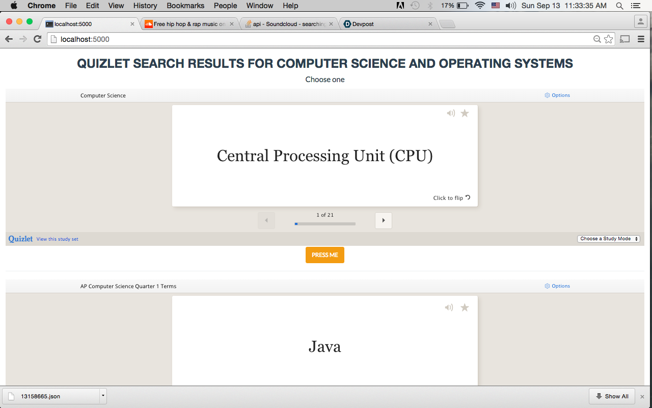Viewport: 652px width, 408px height.
Task: Click the View this study set link
Action: (58, 239)
